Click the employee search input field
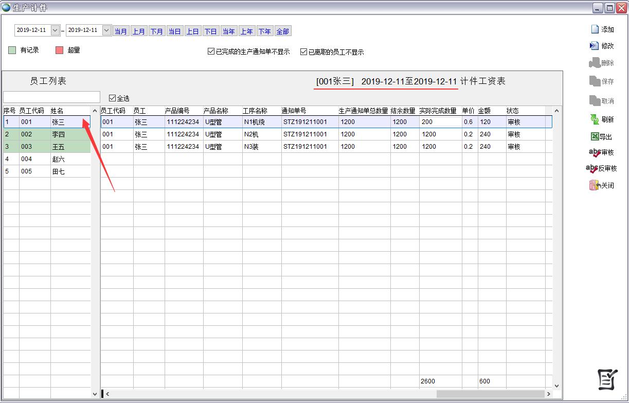 click(51, 97)
